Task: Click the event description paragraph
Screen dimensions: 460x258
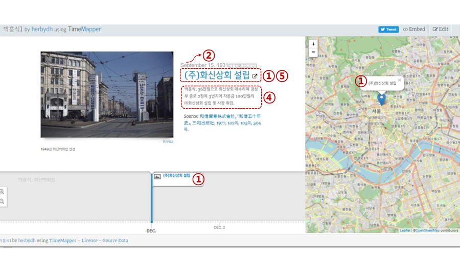Action: [x=221, y=96]
